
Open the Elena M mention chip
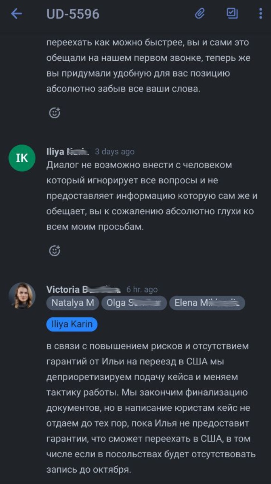[207, 302]
